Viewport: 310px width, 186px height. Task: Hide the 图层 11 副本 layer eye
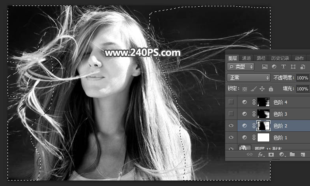(x=231, y=148)
